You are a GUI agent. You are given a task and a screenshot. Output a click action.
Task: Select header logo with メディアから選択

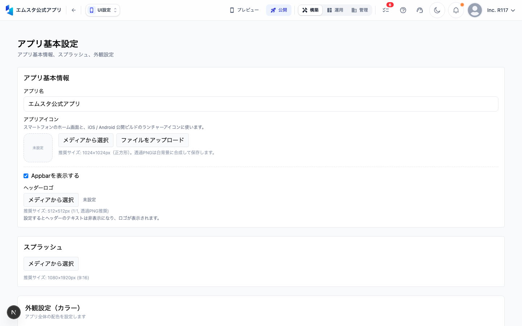(51, 200)
